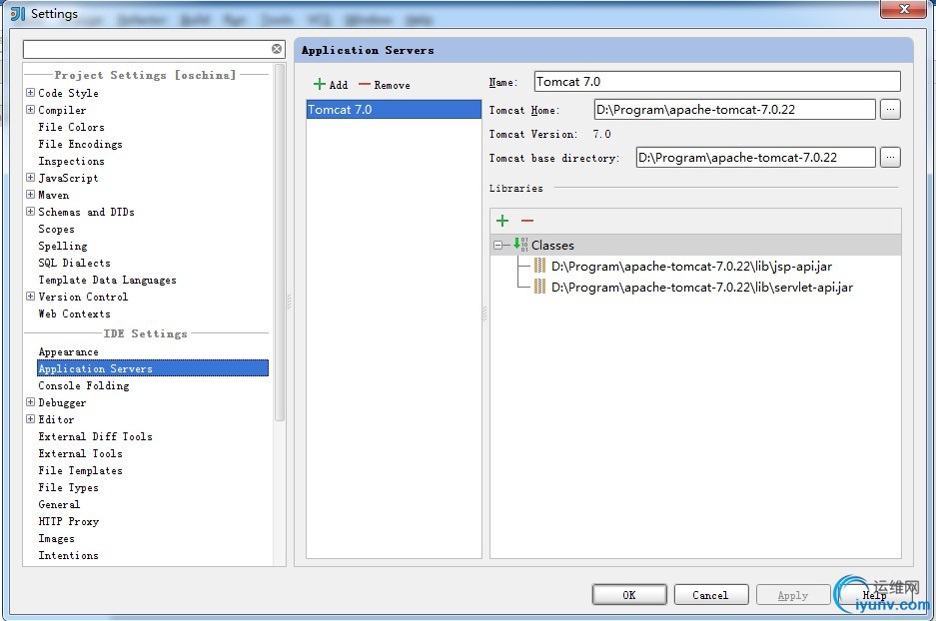Open Console Folding settings
This screenshot has width=936, height=621.
[x=84, y=386]
